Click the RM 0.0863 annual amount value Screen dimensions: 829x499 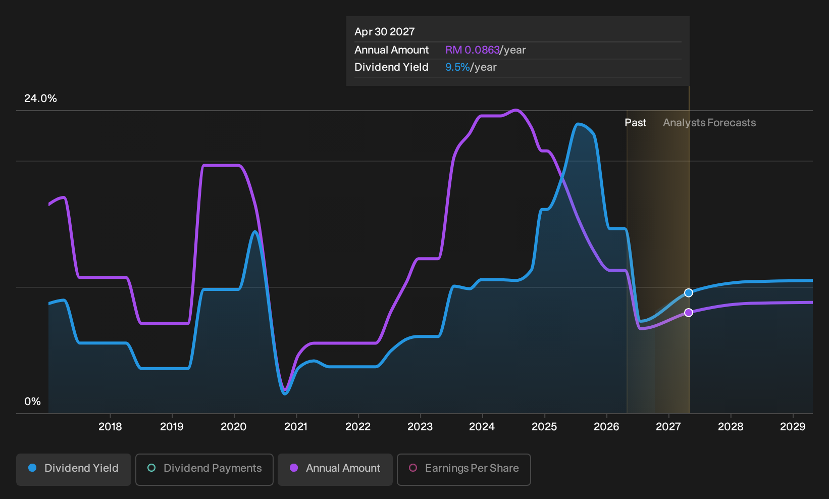[x=473, y=50]
